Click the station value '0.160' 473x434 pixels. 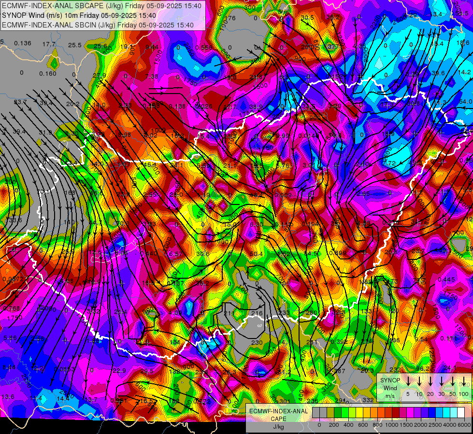tap(48, 74)
